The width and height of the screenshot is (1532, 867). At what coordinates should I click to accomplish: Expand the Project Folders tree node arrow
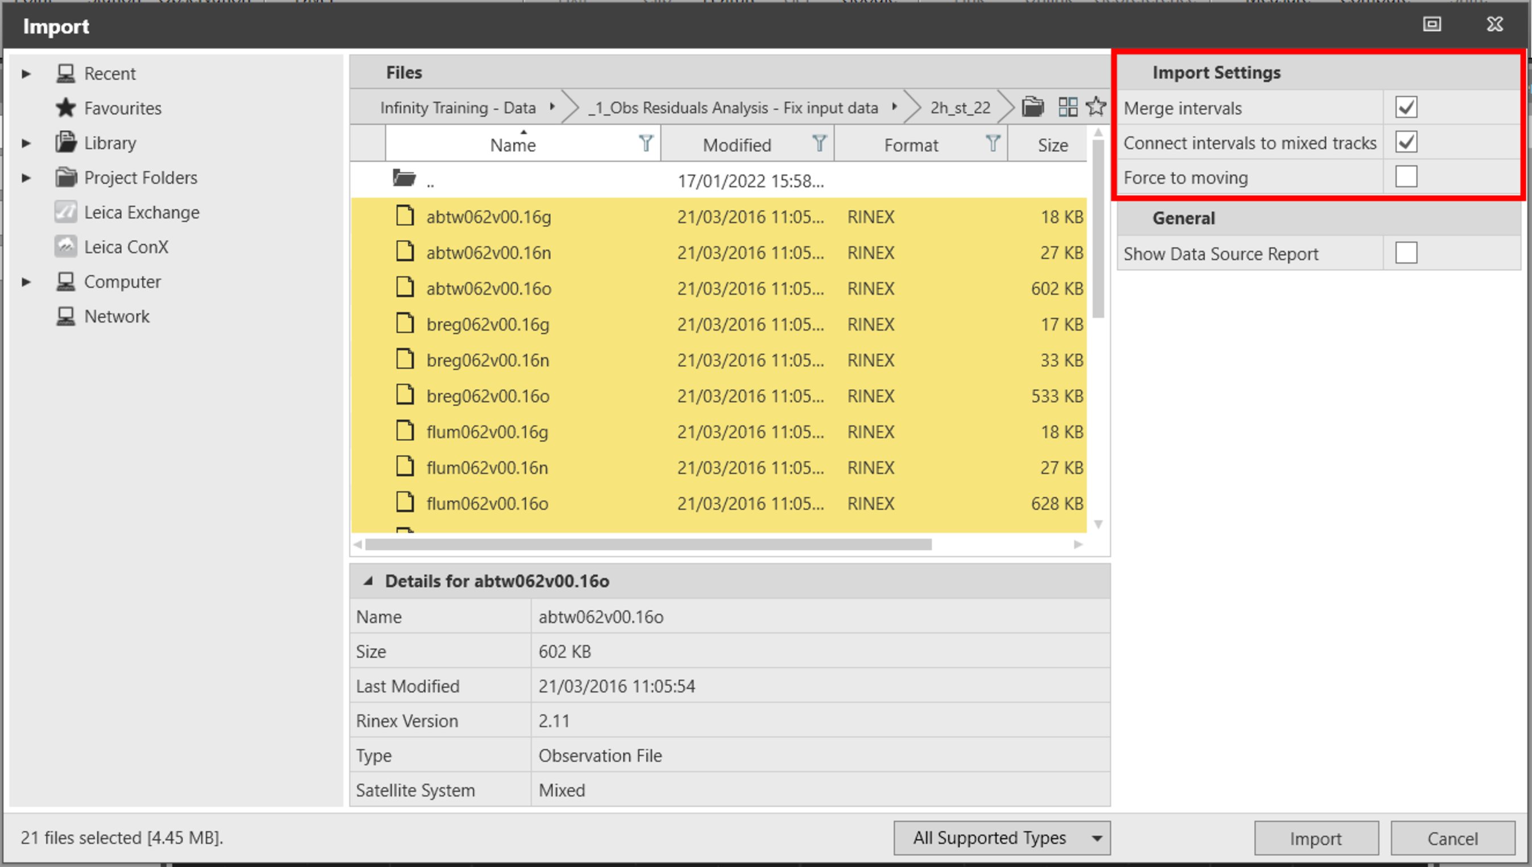coord(26,177)
